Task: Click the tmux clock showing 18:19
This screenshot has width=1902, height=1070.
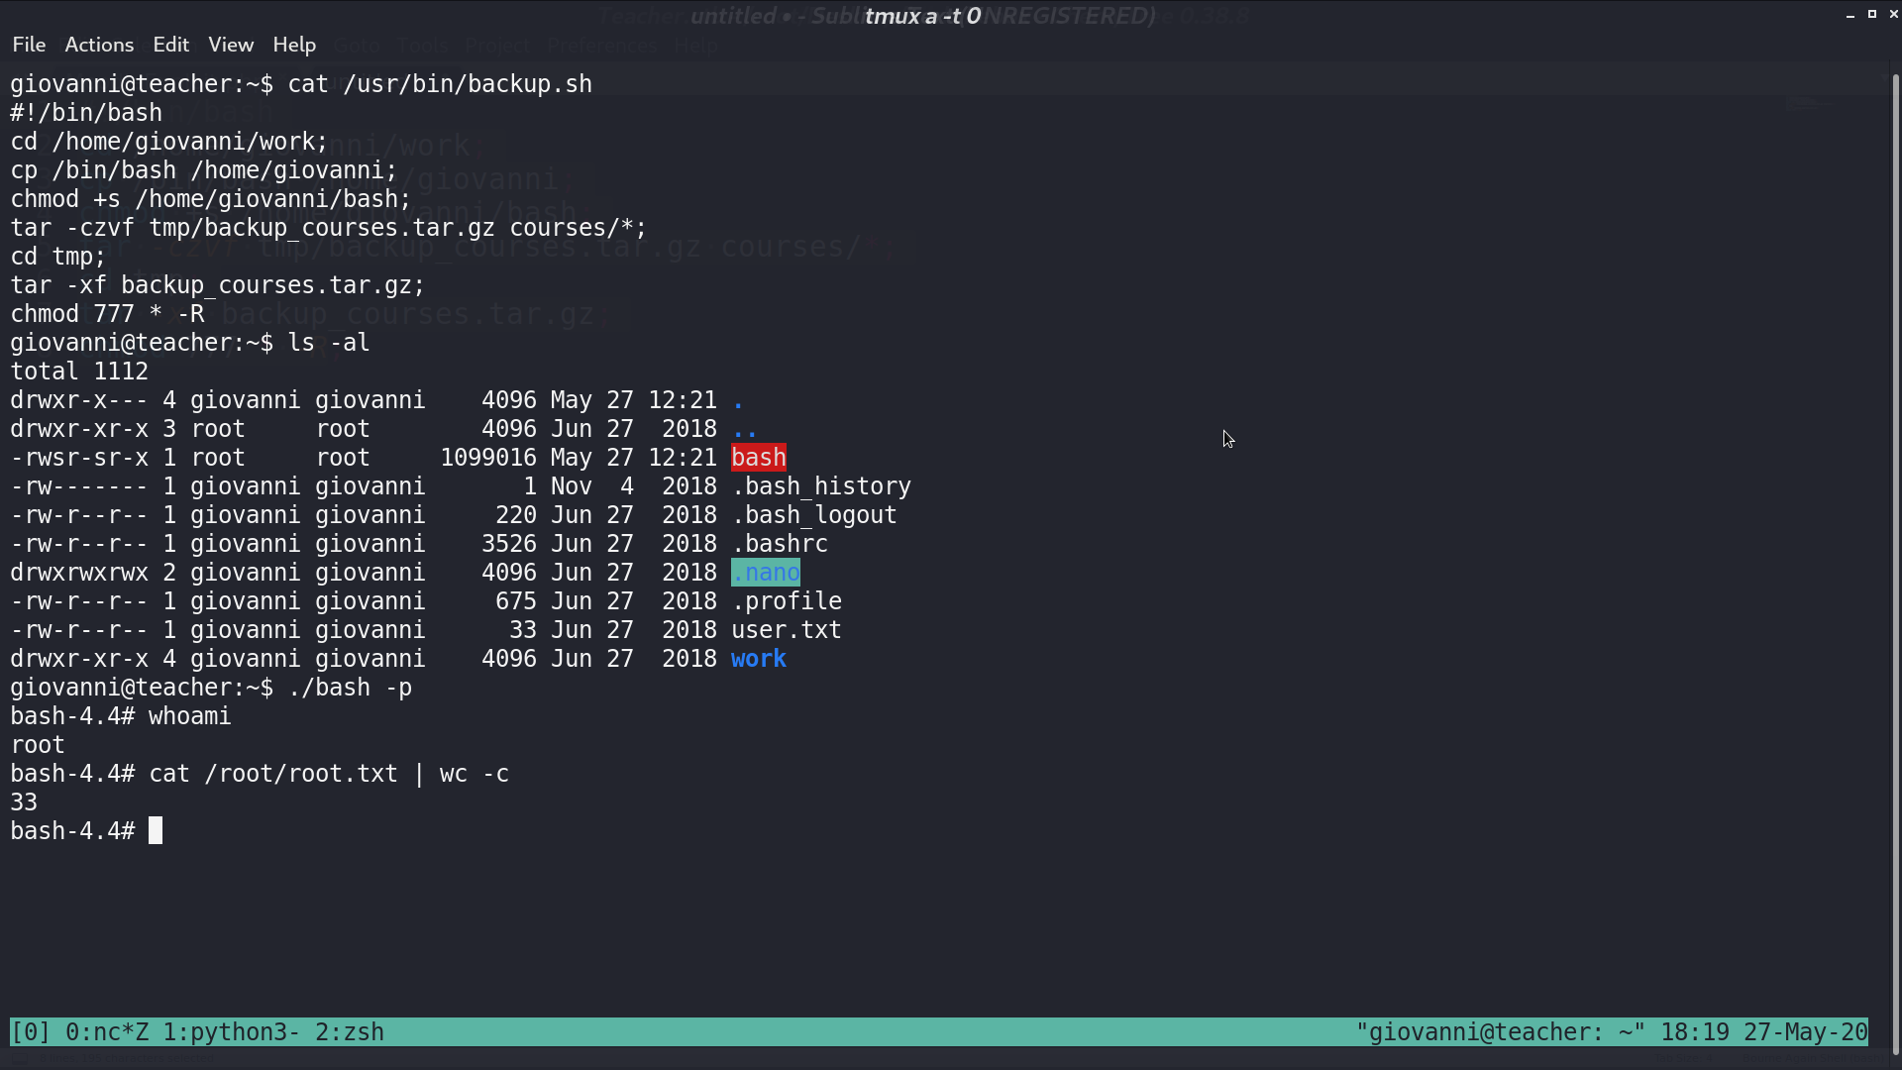Action: coord(1694,1032)
